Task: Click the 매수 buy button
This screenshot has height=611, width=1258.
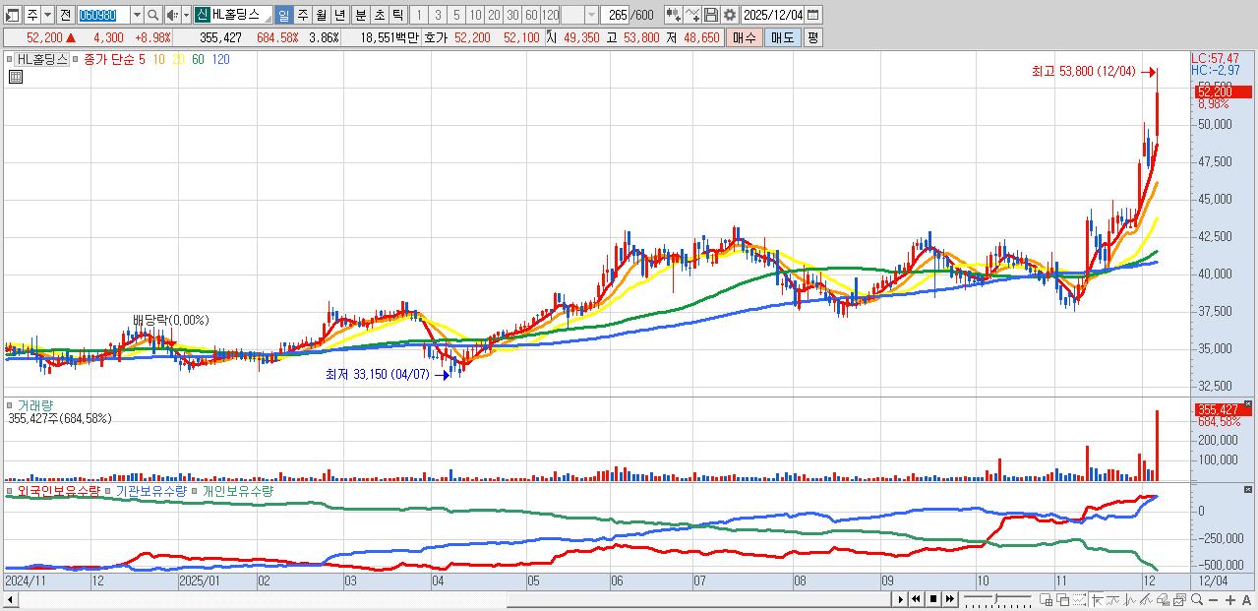Action: pyautogui.click(x=744, y=37)
